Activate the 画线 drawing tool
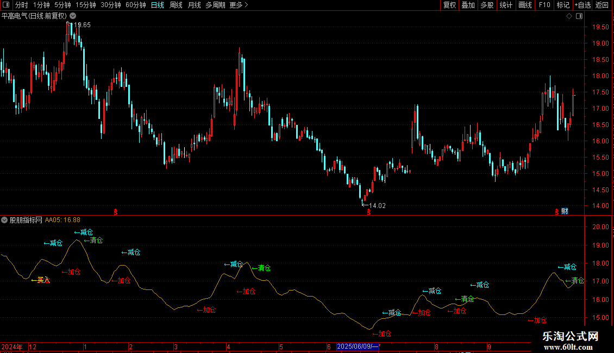 [525, 5]
